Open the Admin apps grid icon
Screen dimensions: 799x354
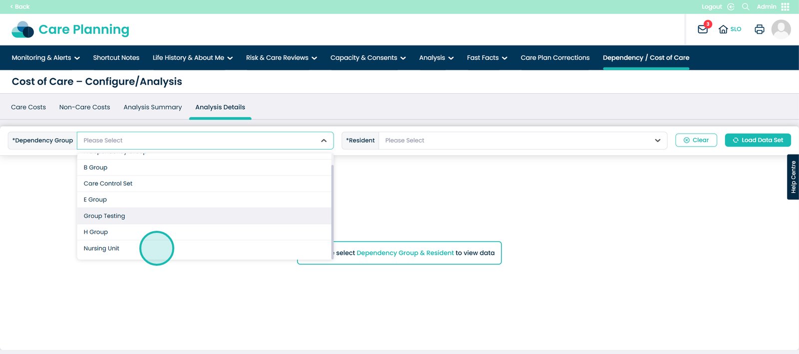[x=785, y=6]
